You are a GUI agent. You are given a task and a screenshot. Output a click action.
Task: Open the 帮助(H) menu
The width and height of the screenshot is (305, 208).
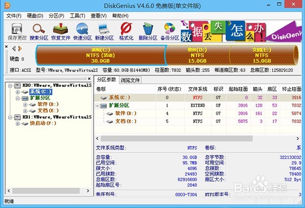[120, 16]
